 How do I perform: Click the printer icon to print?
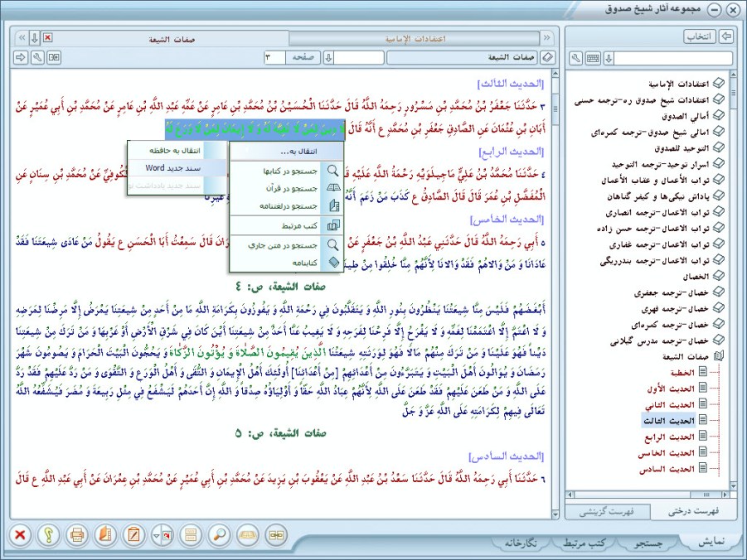(77, 535)
